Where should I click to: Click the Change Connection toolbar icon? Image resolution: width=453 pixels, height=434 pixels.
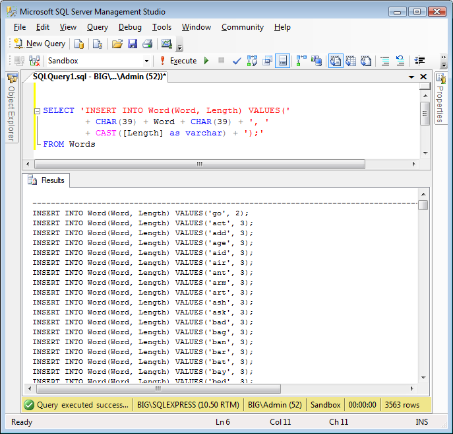[34, 61]
